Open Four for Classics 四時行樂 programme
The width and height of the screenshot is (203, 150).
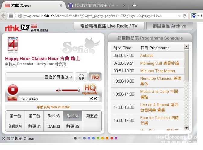click(159, 120)
